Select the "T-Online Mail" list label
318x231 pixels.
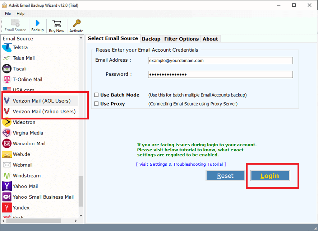(x=27, y=79)
